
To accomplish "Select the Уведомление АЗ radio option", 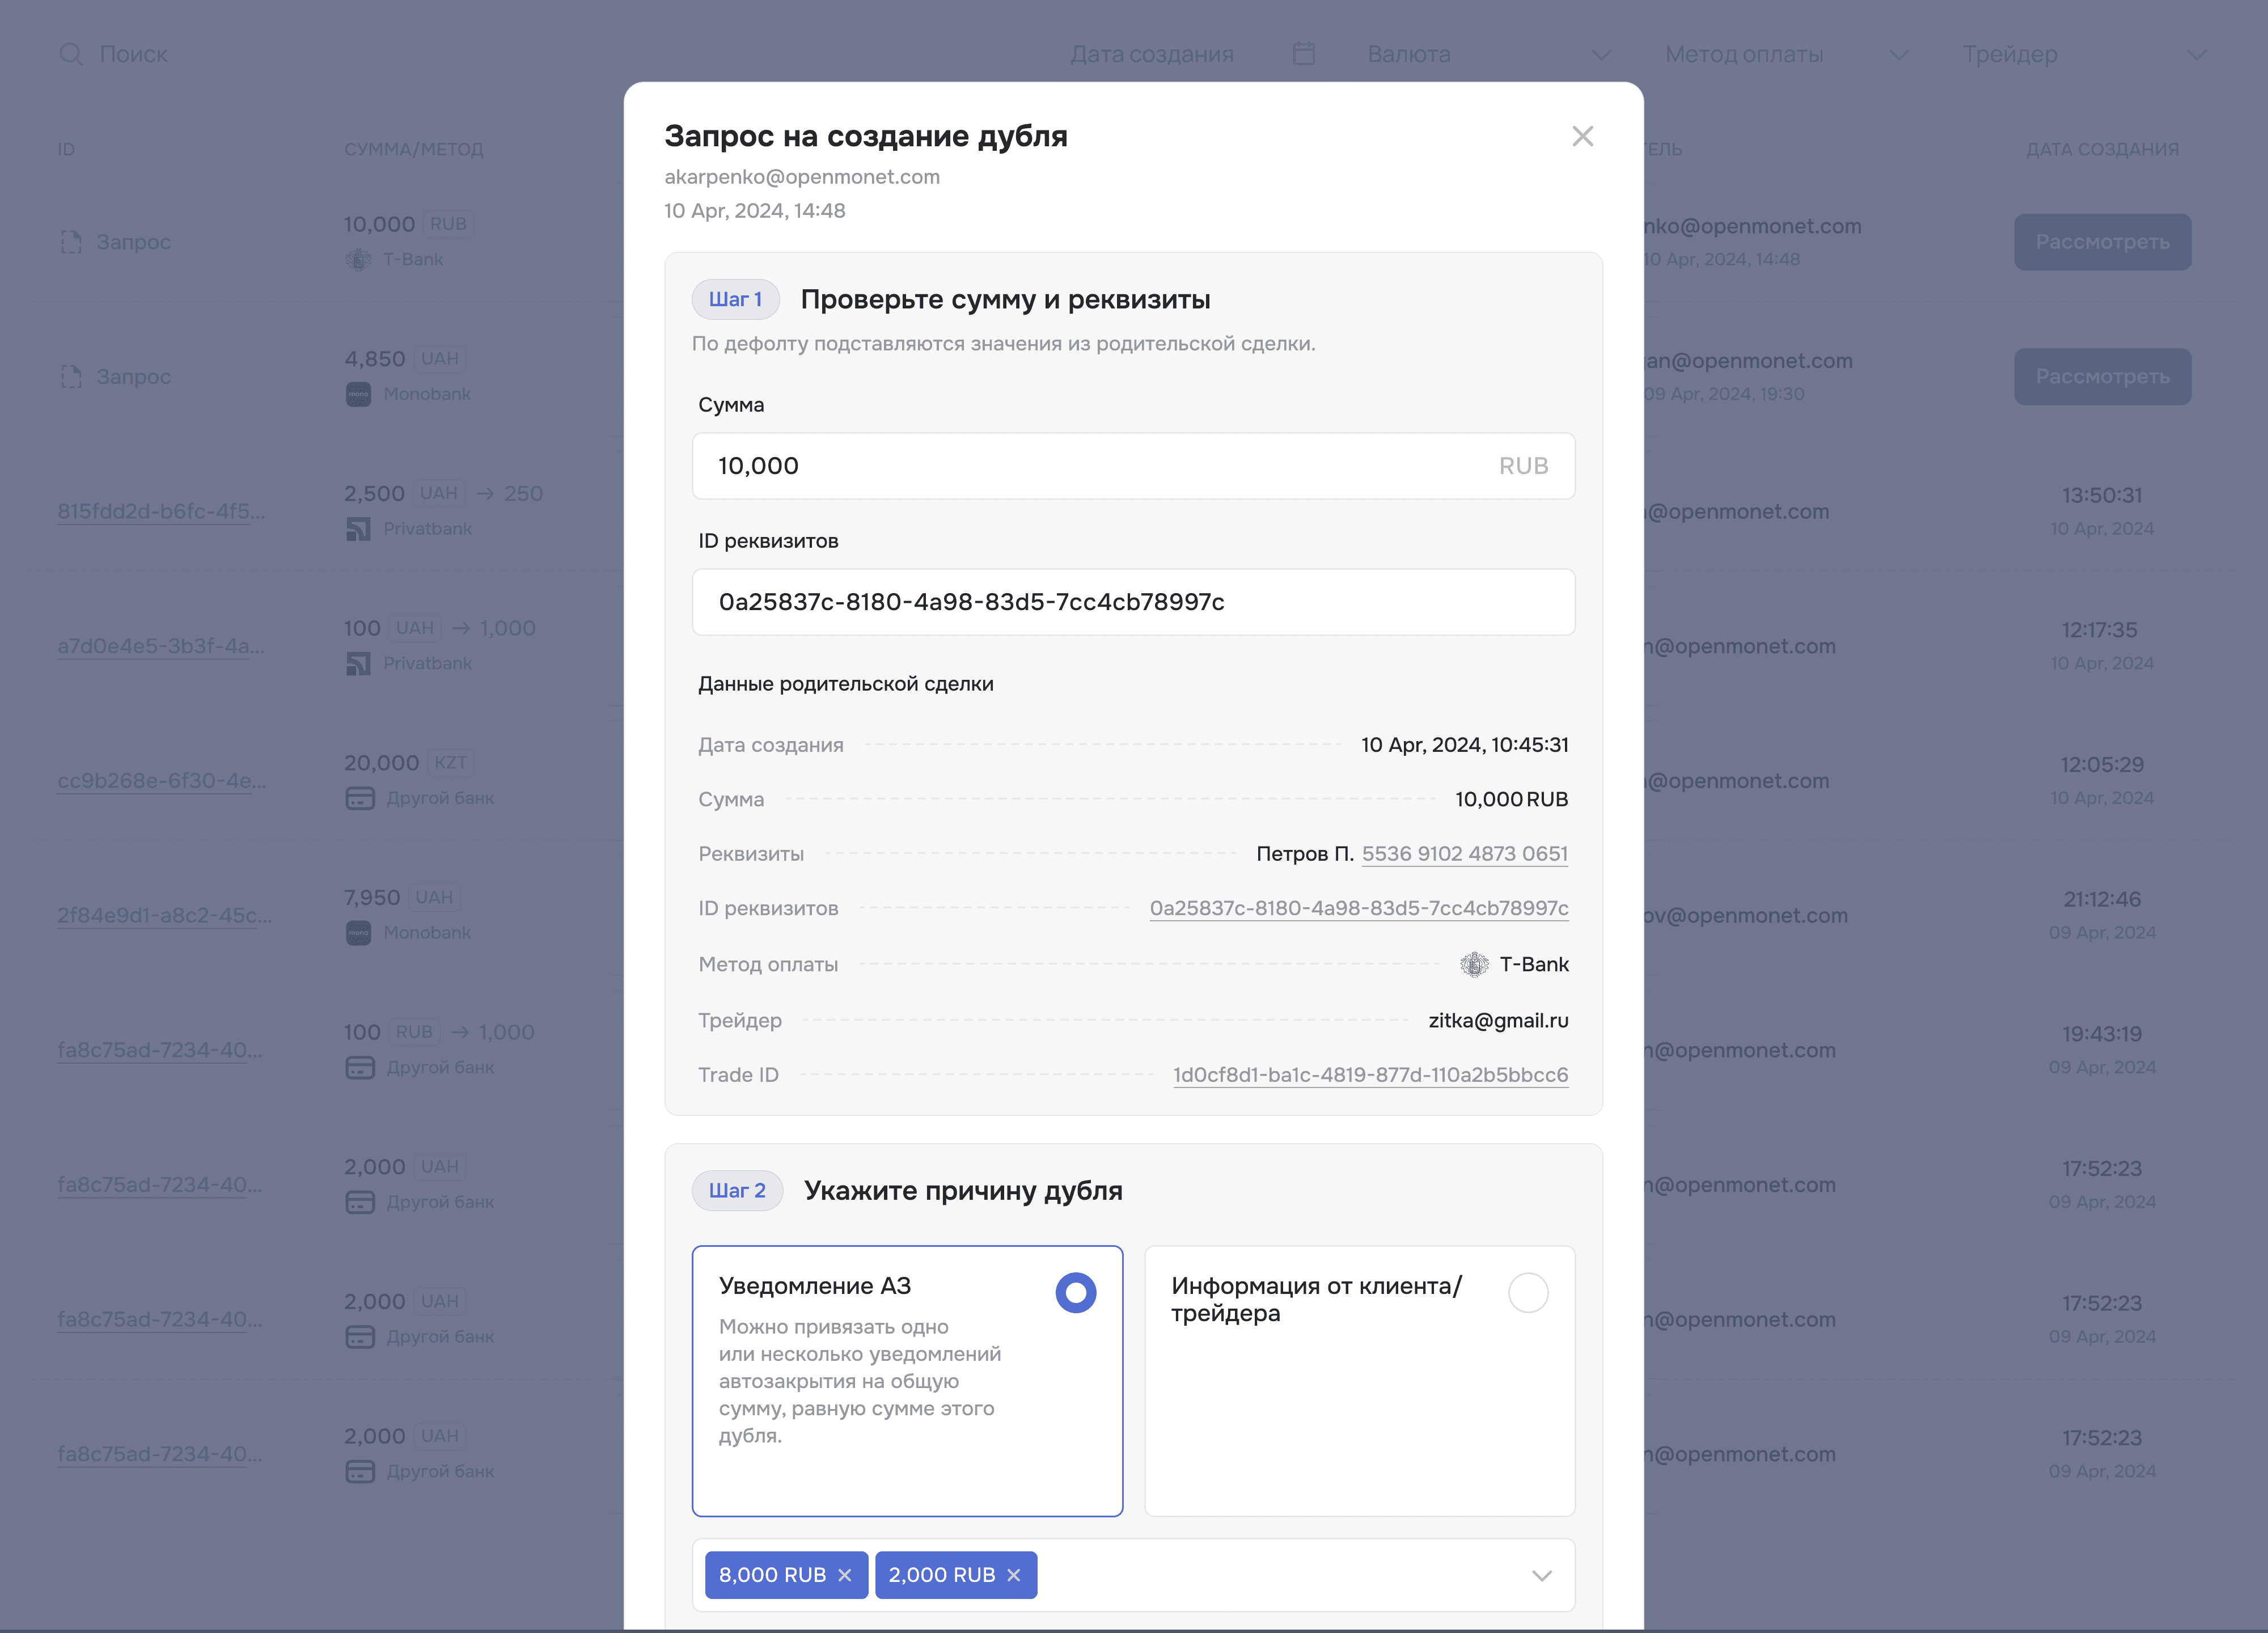I will point(1075,1292).
